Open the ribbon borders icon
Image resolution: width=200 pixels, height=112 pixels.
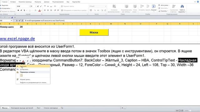click(x=30, y=10)
